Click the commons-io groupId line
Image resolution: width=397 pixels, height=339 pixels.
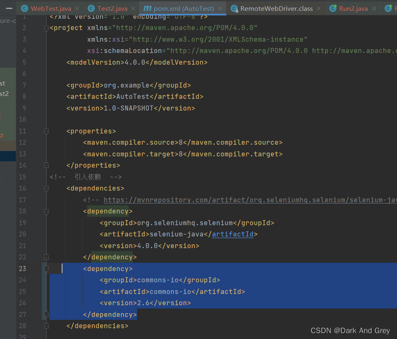pyautogui.click(x=160, y=280)
